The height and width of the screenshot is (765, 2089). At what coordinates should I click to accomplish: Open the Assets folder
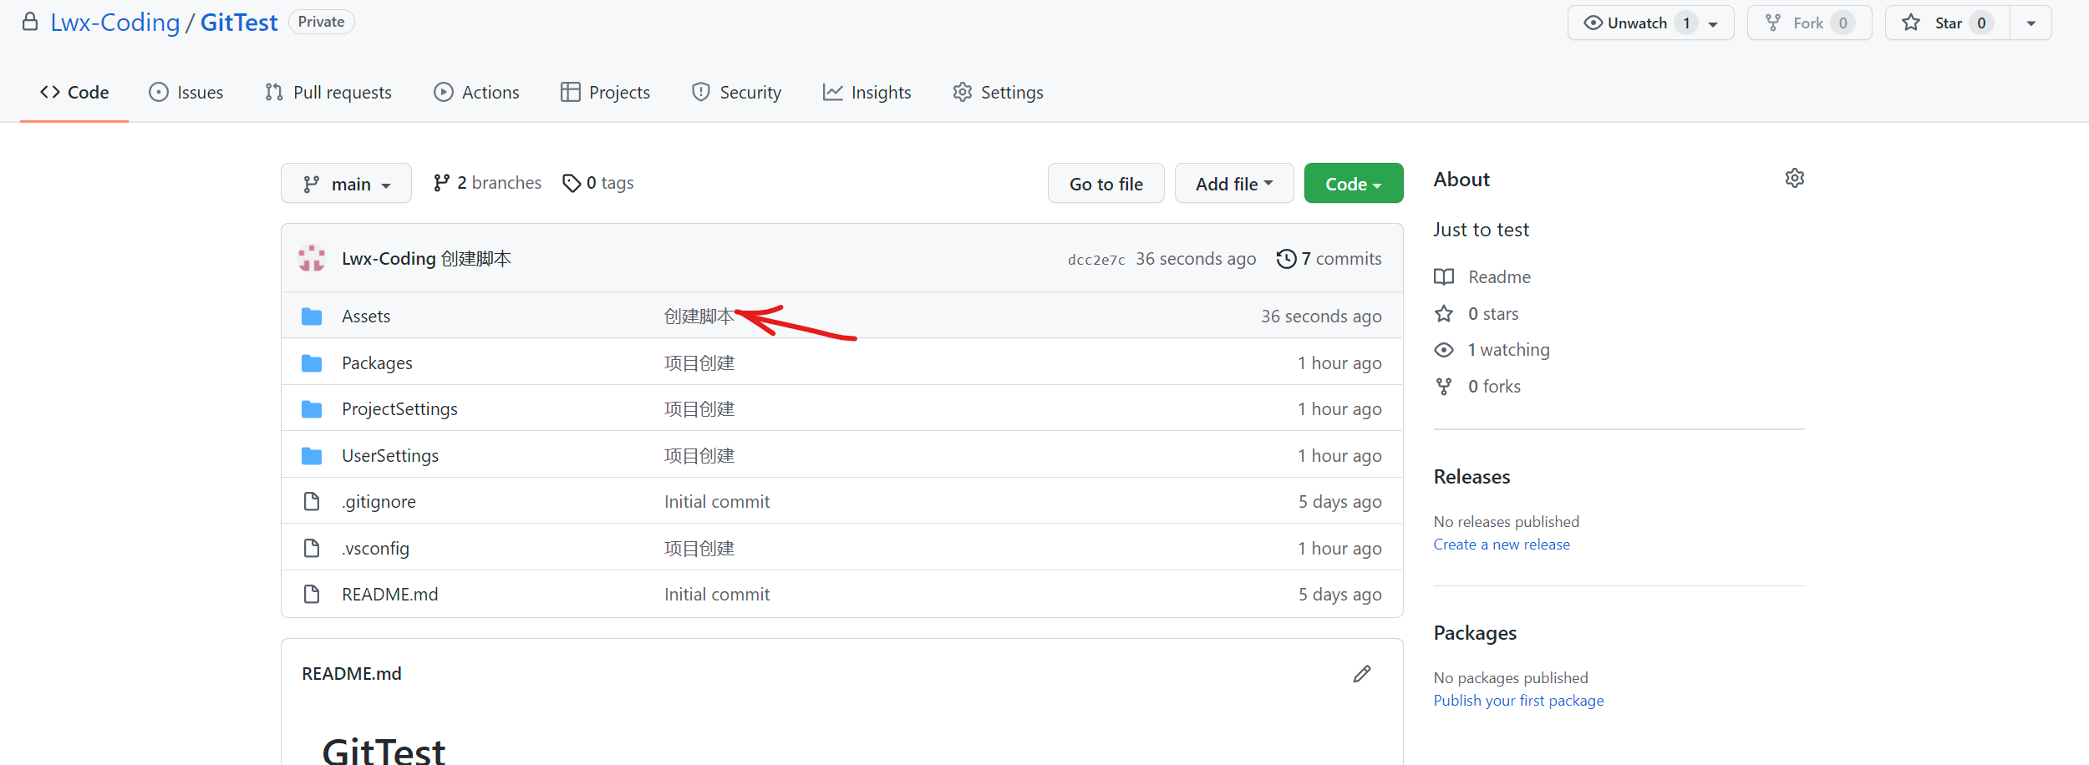(x=366, y=316)
